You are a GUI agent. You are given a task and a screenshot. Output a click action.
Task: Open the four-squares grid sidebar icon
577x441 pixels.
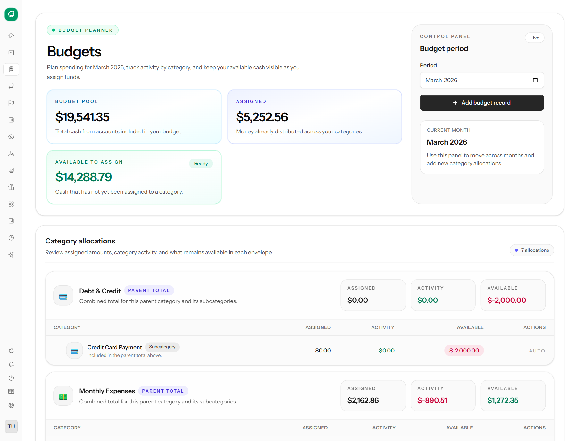(x=11, y=204)
